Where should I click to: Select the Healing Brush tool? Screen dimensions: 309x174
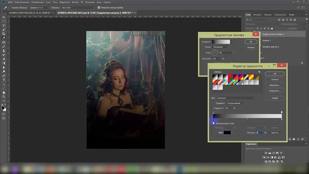3,42
